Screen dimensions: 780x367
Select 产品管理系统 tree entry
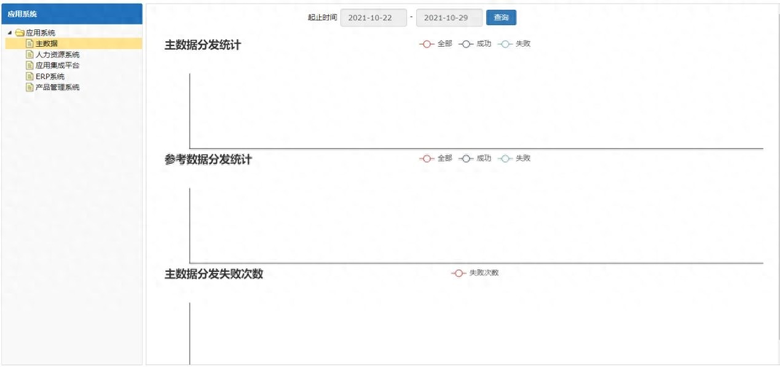57,87
